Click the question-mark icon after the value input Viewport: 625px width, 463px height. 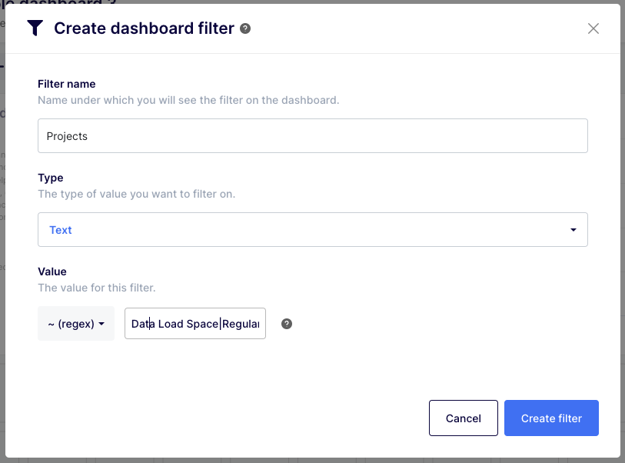(286, 324)
